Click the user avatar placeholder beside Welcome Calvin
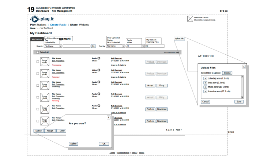 pos(190,19)
